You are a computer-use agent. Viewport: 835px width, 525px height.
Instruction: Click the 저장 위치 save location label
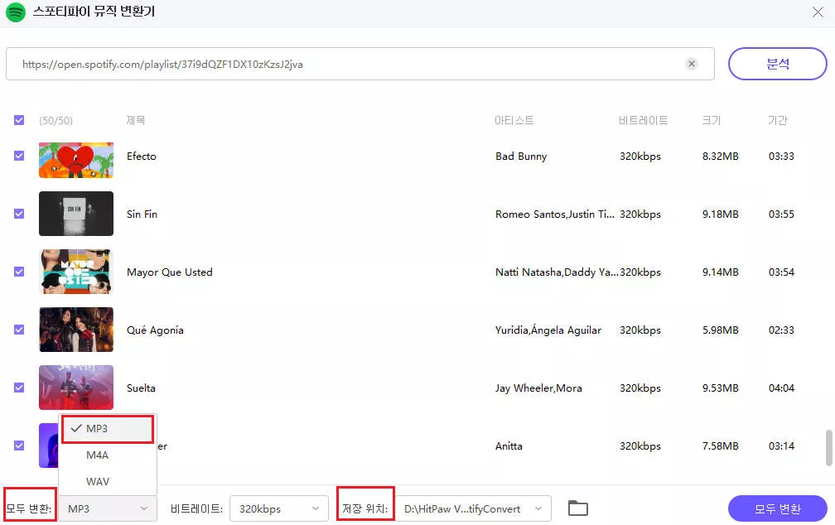365,508
